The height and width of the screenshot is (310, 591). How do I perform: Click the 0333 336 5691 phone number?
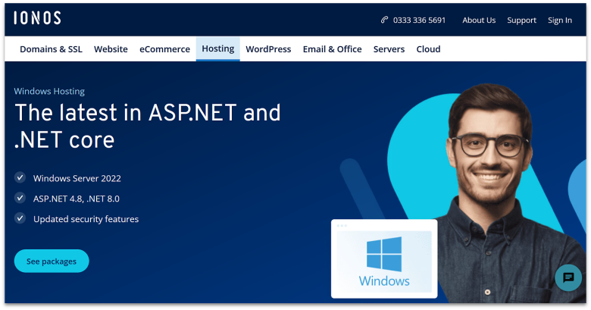click(419, 20)
